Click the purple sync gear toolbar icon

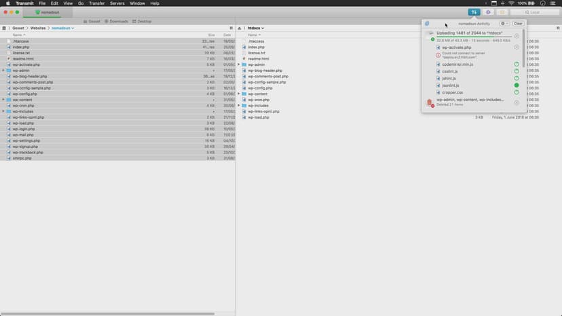coord(488,12)
